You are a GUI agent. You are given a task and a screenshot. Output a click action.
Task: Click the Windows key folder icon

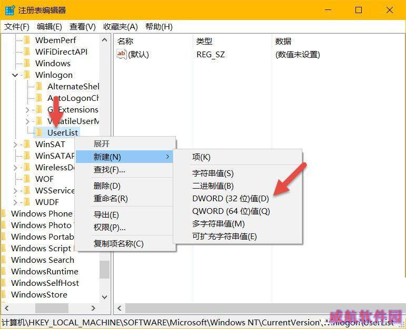tap(27, 63)
